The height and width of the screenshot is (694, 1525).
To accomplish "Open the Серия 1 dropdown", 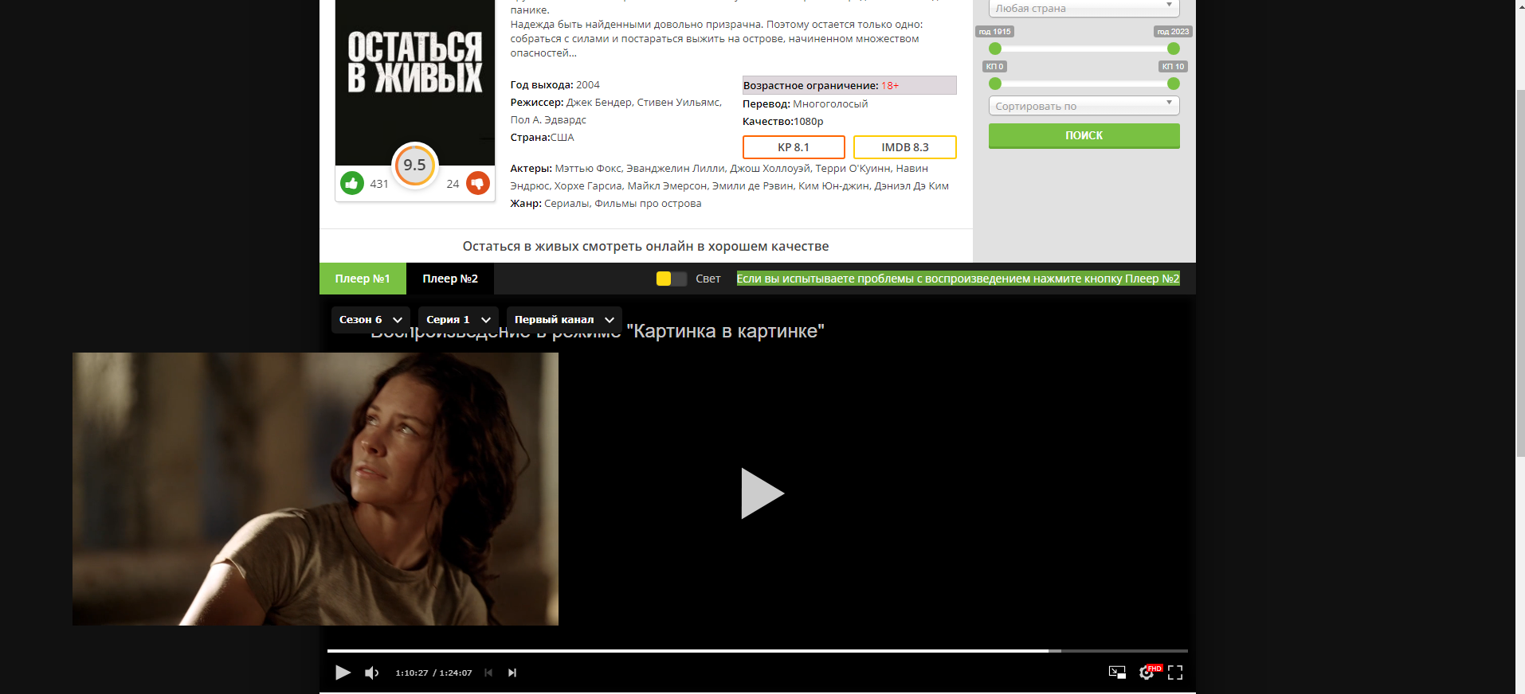I will point(458,319).
